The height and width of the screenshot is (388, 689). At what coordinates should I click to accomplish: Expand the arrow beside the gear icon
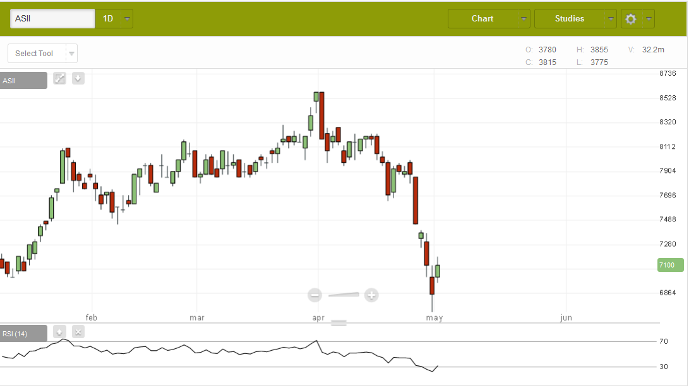(x=648, y=19)
